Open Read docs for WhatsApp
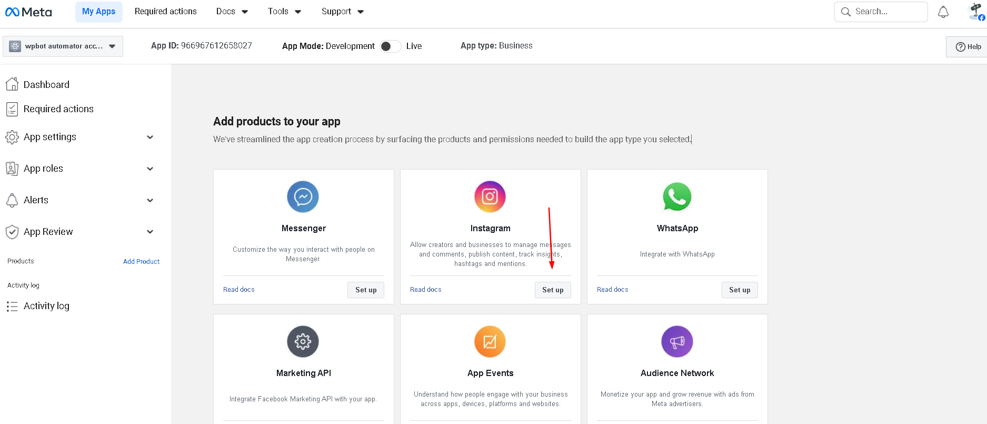This screenshot has width=987, height=424. point(612,290)
